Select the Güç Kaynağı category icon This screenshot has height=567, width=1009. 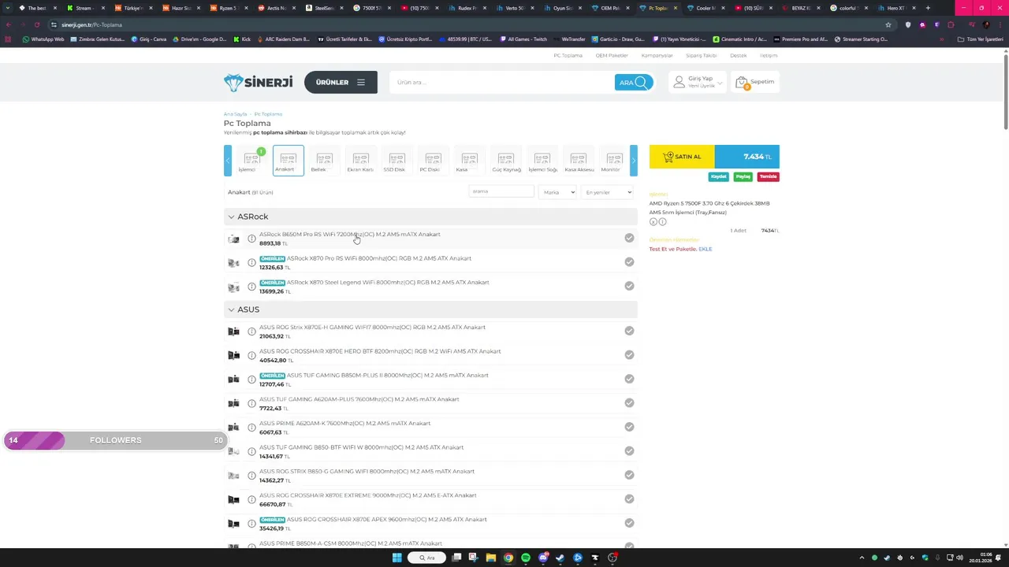[x=505, y=160]
